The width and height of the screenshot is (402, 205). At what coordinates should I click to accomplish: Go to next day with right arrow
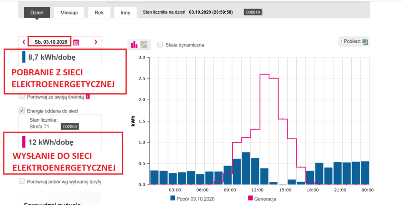pyautogui.click(x=95, y=42)
